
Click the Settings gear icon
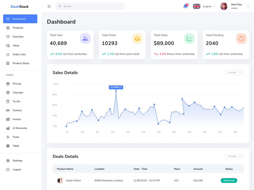click(x=8, y=161)
